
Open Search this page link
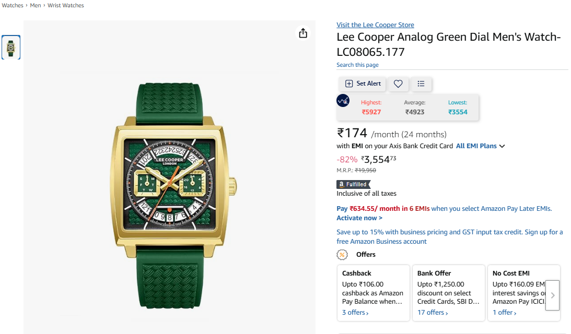(357, 65)
